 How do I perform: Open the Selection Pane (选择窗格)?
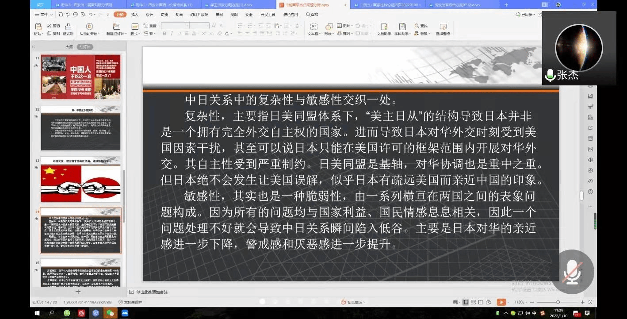443,29
